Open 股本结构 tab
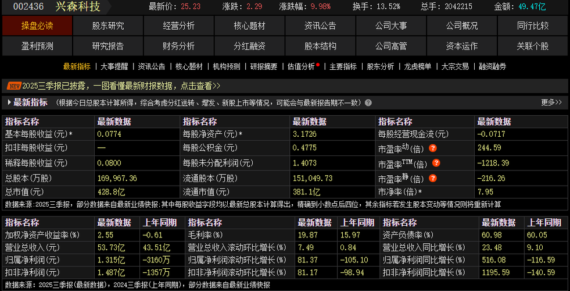The width and height of the screenshot is (570, 291). tap(320, 46)
